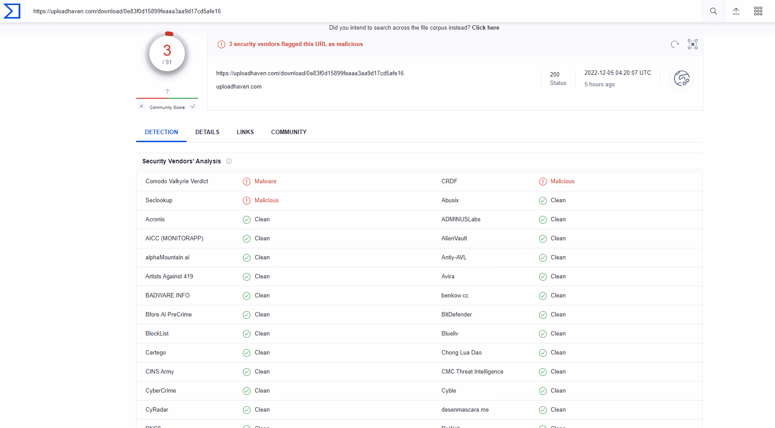Image resolution: width=775 pixels, height=428 pixels.
Task: Select the 'Antiy-AVL' vendor name
Action: (454, 258)
